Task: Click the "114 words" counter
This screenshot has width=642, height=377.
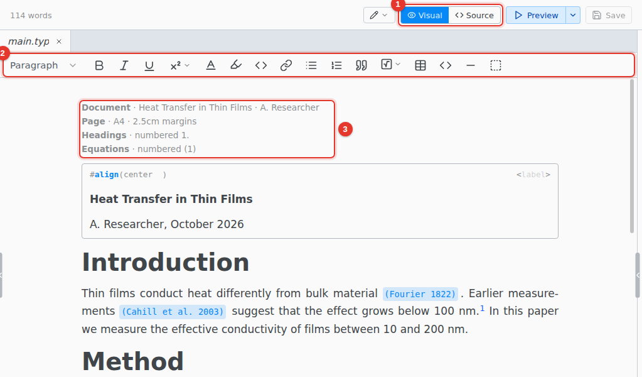Action: click(x=31, y=16)
